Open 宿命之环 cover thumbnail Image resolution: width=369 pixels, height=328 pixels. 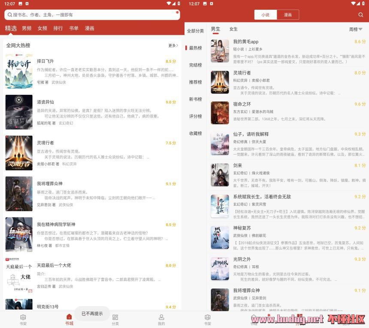[x=220, y=113]
